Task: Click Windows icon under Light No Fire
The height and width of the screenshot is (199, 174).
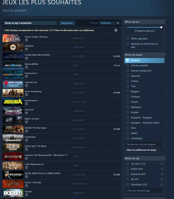Action: pyautogui.click(x=26, y=85)
